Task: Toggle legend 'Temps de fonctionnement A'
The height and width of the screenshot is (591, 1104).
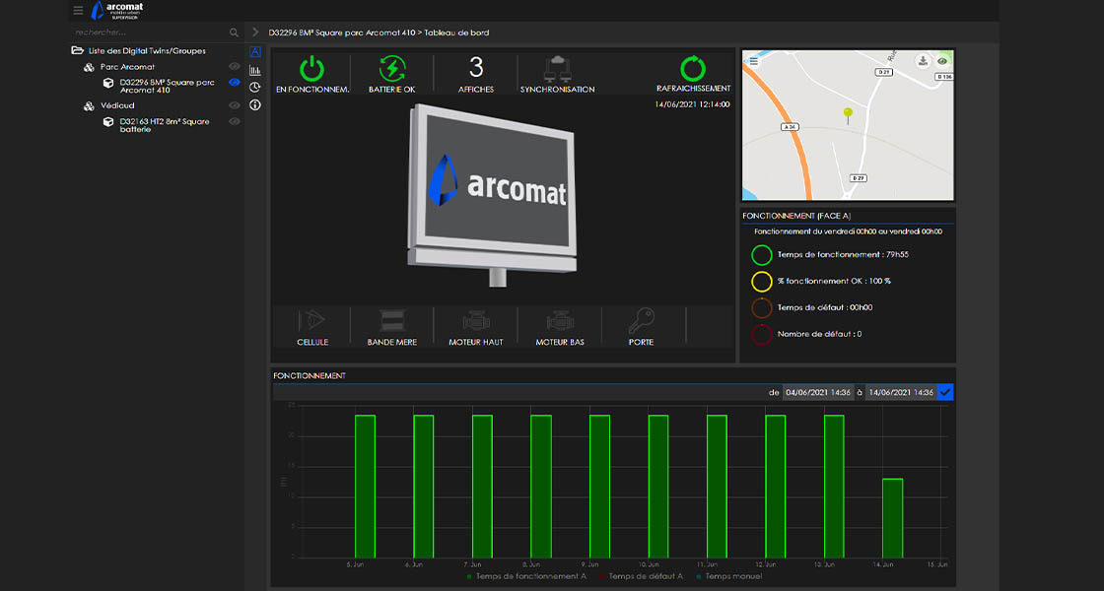Action: pyautogui.click(x=526, y=576)
